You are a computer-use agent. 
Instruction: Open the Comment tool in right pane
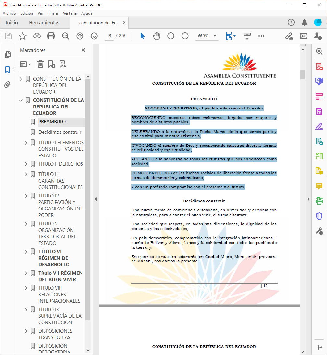[319, 186]
